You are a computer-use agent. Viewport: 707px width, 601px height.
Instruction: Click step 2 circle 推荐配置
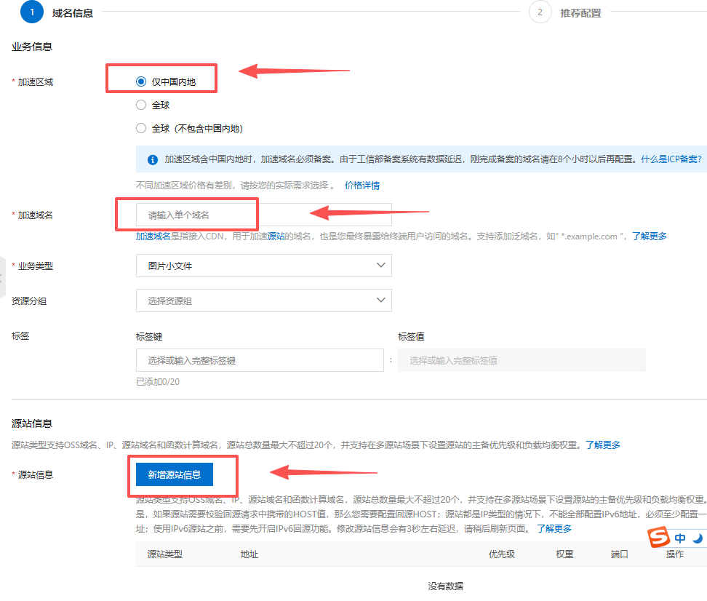(540, 12)
